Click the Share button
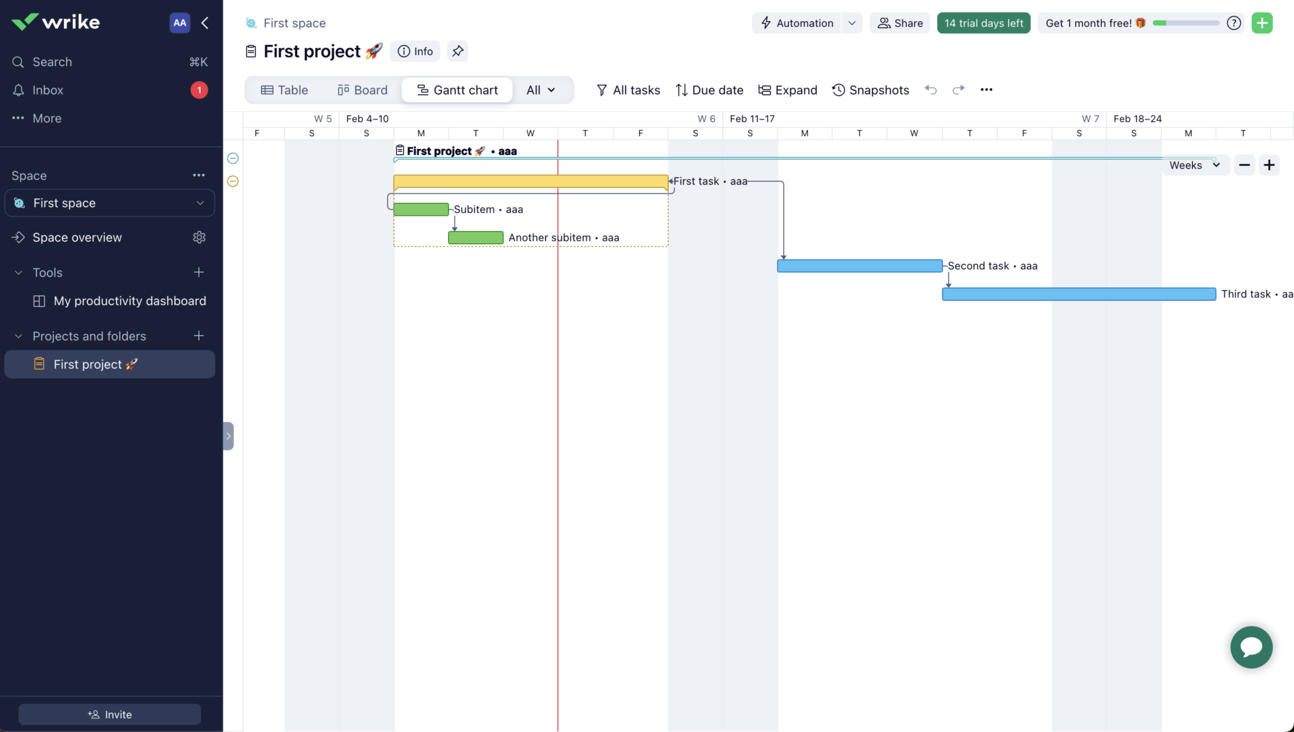The width and height of the screenshot is (1294, 732). click(x=900, y=23)
